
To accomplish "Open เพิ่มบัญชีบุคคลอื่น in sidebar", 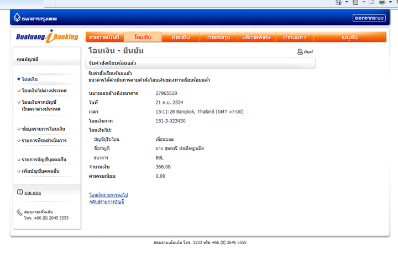I will click(x=40, y=171).
